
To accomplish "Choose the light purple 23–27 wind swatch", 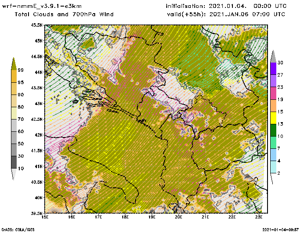I will pos(273,81).
